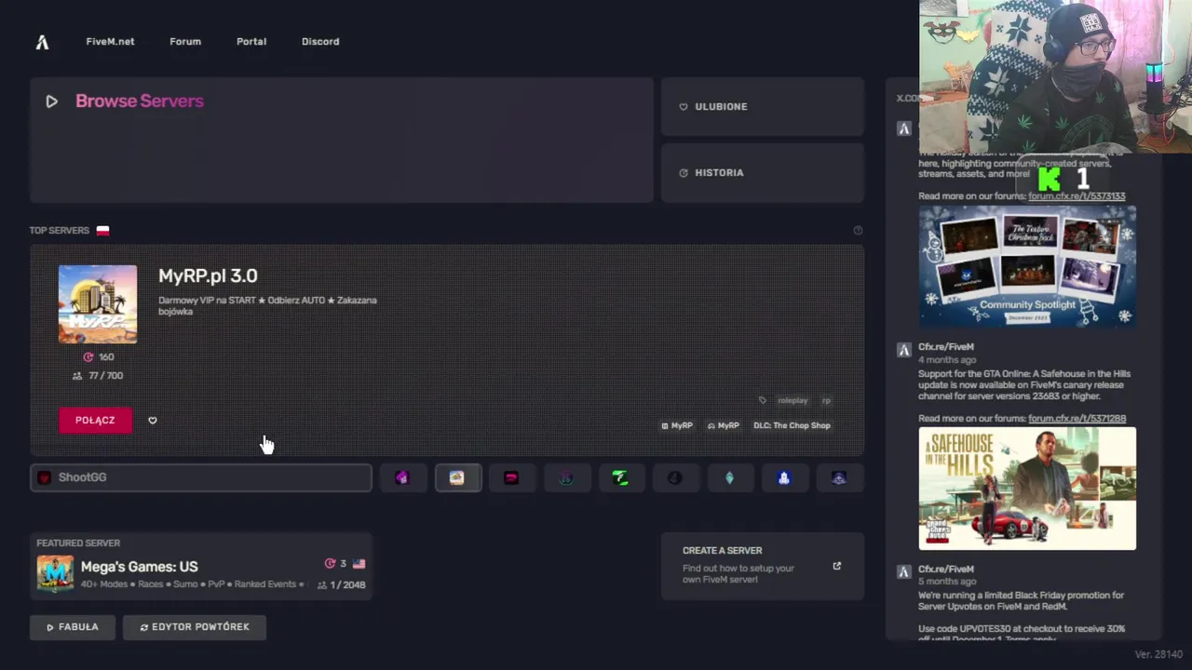Click the players count 77 / 700
The image size is (1192, 670).
tap(98, 376)
